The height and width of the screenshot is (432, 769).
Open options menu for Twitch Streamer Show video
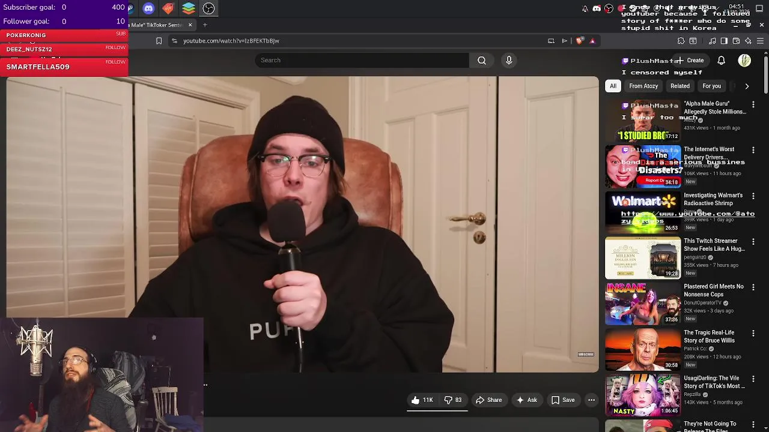tap(753, 242)
